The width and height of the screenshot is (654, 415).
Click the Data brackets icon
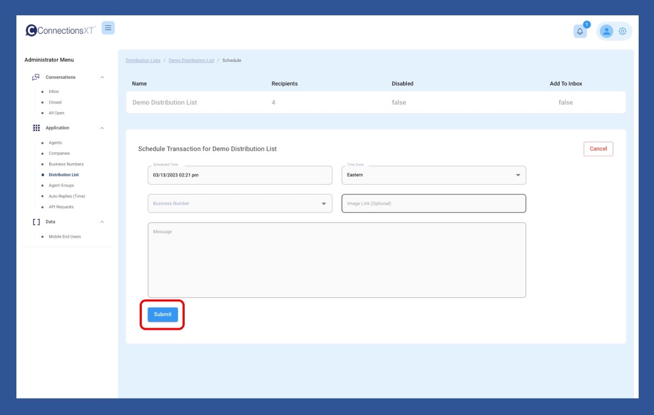pyautogui.click(x=36, y=222)
